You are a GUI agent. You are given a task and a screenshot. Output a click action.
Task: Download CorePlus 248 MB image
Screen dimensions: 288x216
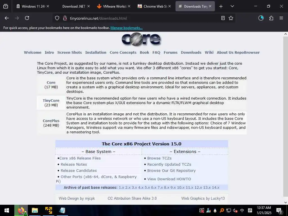tap(51, 121)
